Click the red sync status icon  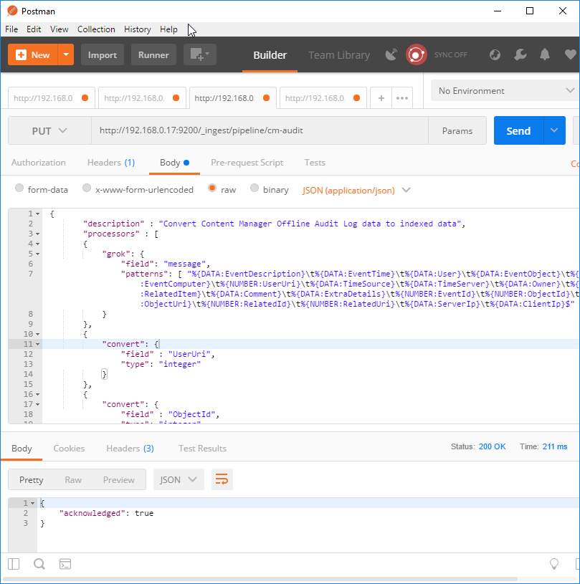(416, 54)
